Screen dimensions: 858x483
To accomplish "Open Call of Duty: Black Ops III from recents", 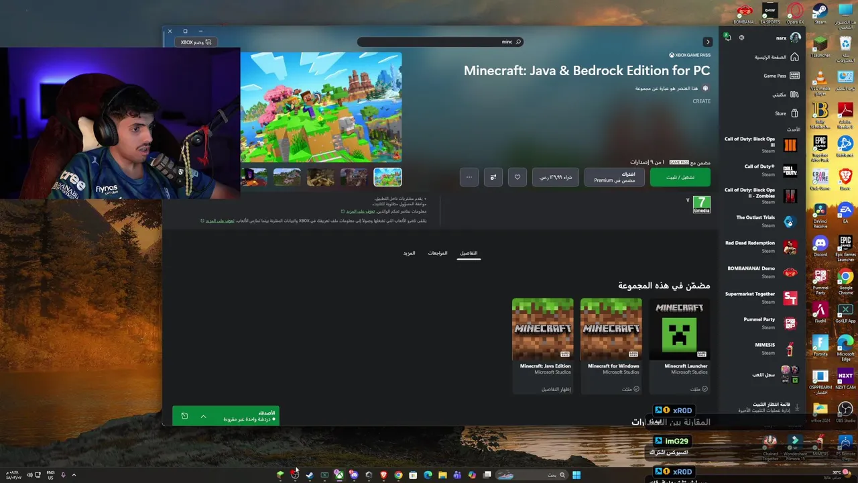I will click(x=760, y=145).
